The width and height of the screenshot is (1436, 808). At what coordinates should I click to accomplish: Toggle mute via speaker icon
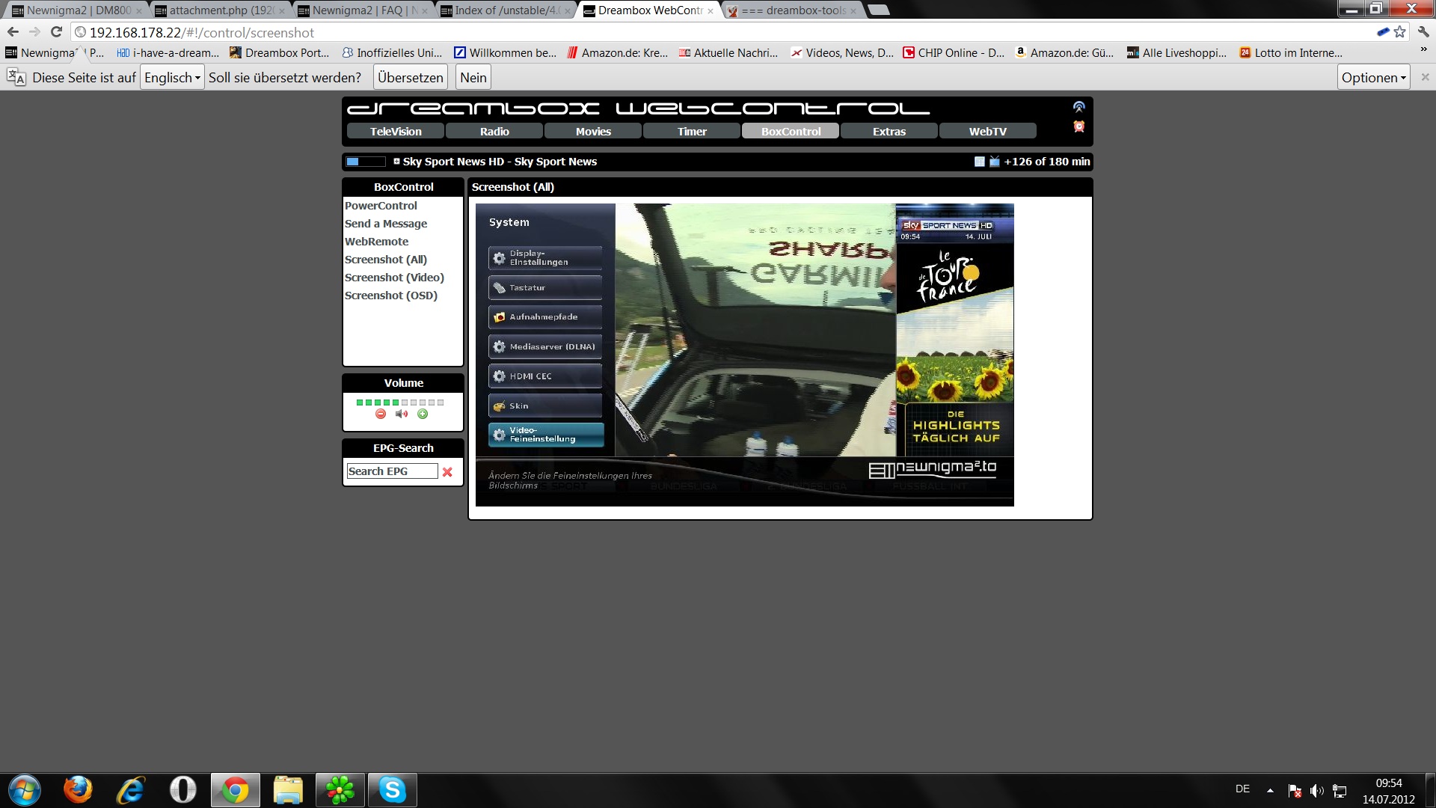click(x=402, y=414)
